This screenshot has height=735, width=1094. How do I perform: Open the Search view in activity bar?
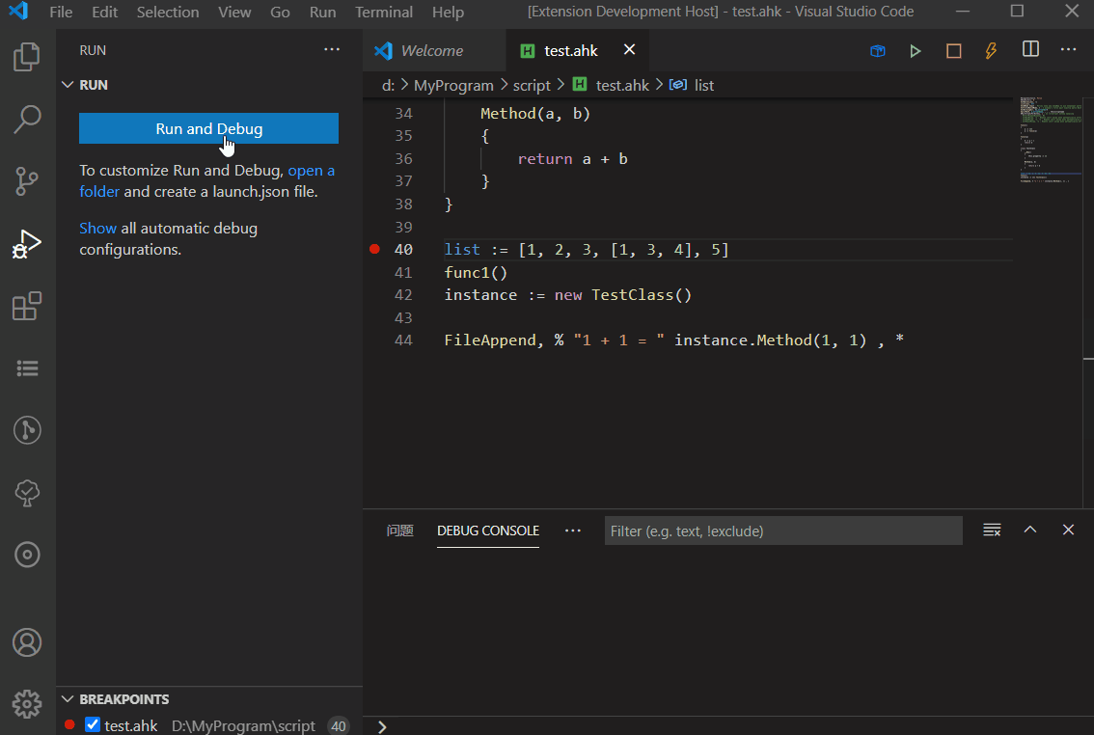tap(27, 120)
